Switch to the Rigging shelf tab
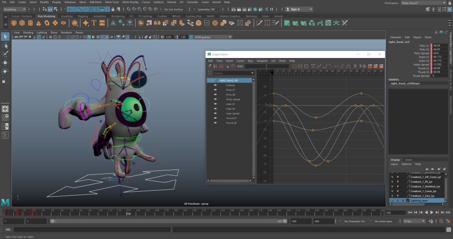The image size is (453, 239). (x=84, y=16)
